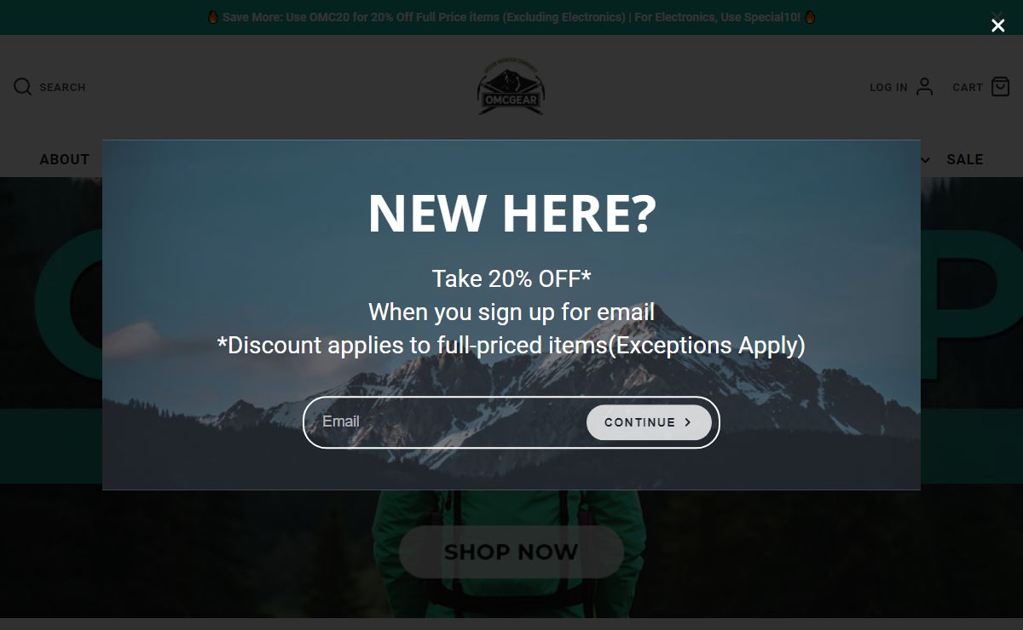Open the user account icon
1023x630 pixels.
925,87
